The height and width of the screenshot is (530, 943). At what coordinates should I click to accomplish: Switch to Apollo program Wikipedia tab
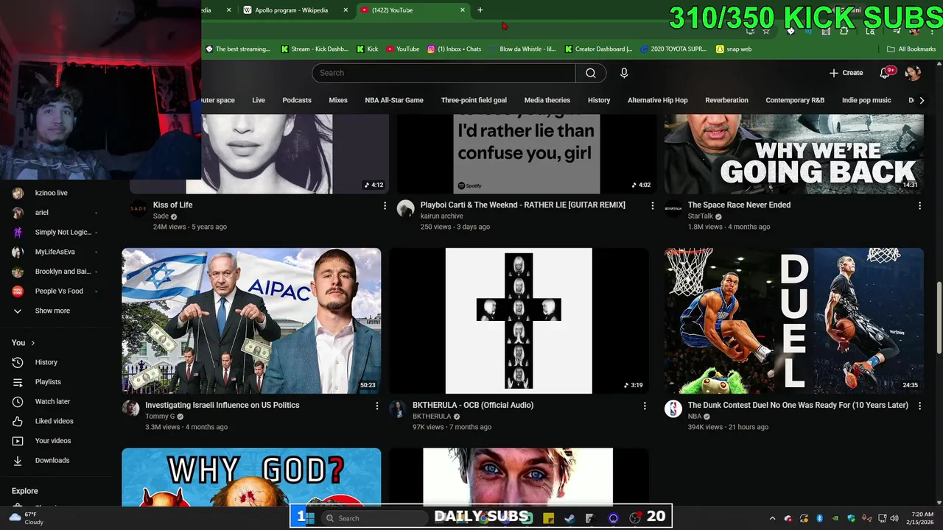click(291, 10)
